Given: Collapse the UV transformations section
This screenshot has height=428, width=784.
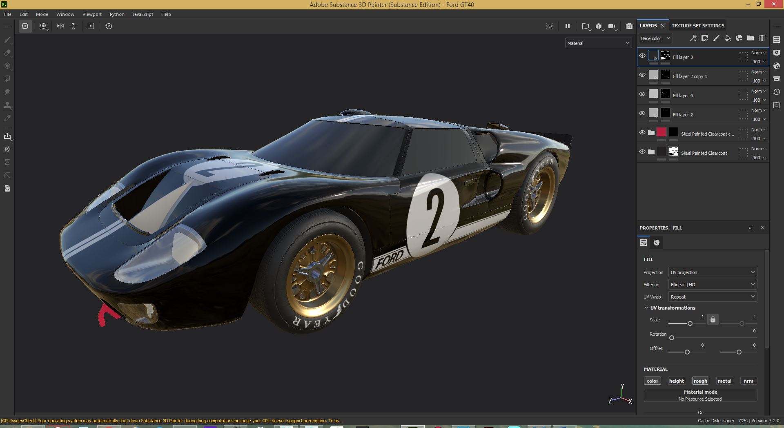Looking at the screenshot, I should click(647, 308).
